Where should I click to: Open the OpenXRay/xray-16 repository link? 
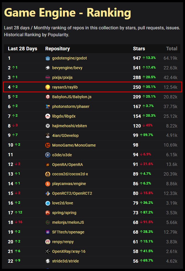coord(69,251)
